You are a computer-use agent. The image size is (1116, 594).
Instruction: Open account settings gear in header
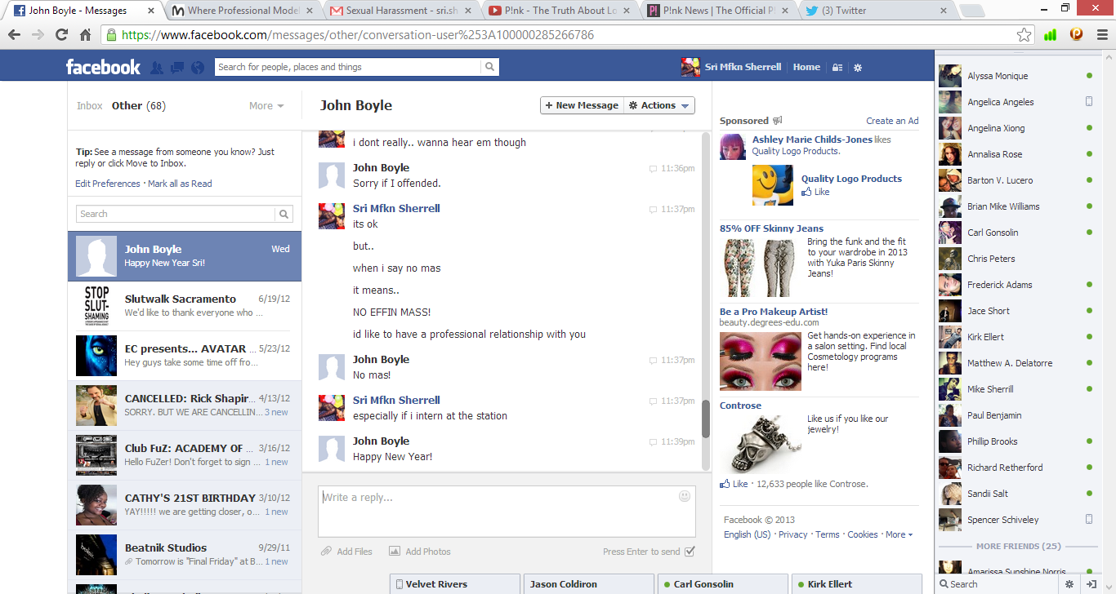[x=858, y=68]
